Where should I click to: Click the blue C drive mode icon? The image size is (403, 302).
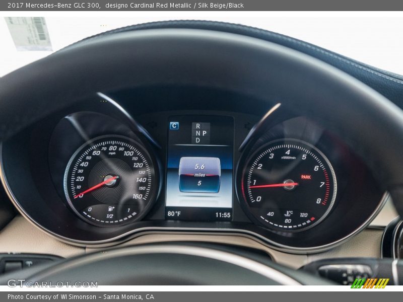[x=174, y=125]
